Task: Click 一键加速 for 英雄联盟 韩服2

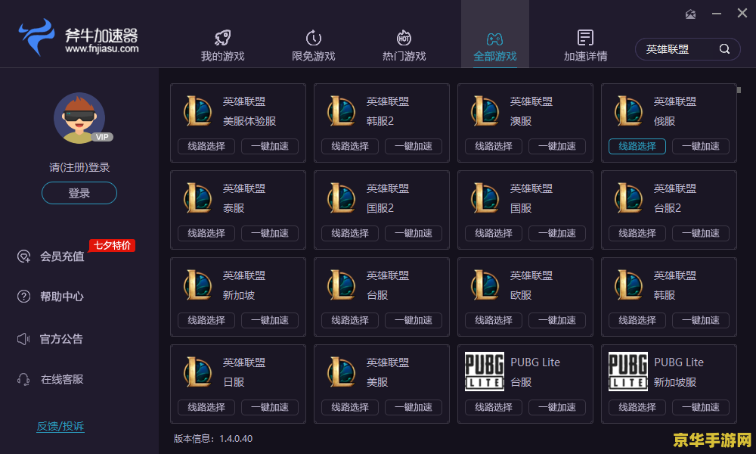Action: [414, 146]
